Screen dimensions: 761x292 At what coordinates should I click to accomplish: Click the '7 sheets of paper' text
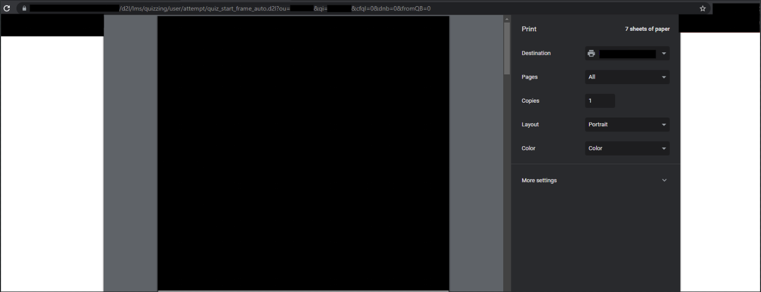coord(647,29)
